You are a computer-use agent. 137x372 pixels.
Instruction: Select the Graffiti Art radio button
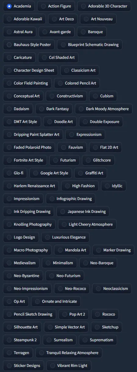point(91,173)
